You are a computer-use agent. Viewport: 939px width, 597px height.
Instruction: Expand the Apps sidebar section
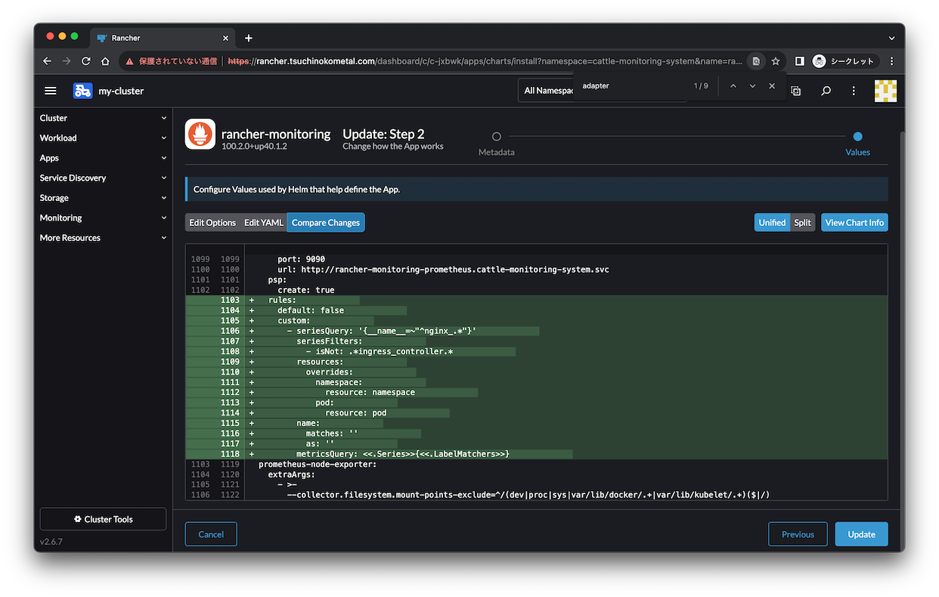click(104, 158)
